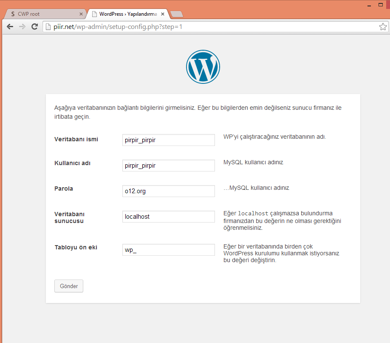
Task: Click the page icon in the address bar
Action: pyautogui.click(x=48, y=27)
